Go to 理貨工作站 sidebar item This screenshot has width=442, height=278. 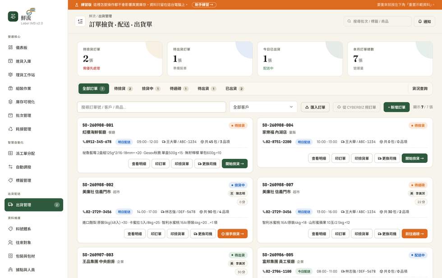pyautogui.click(x=34, y=75)
